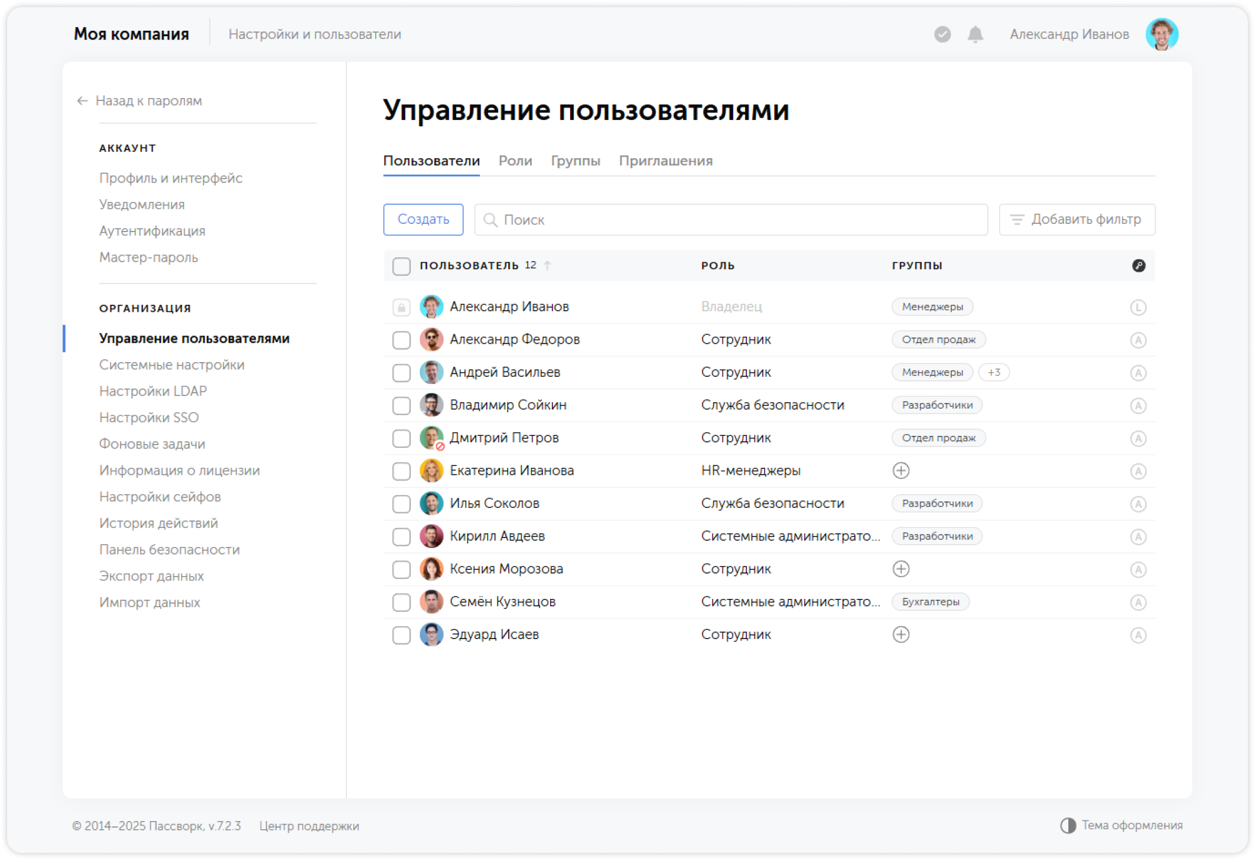The height and width of the screenshot is (860, 1255).
Task: Click the lock icon next to Александр Иванов
Action: 401,307
